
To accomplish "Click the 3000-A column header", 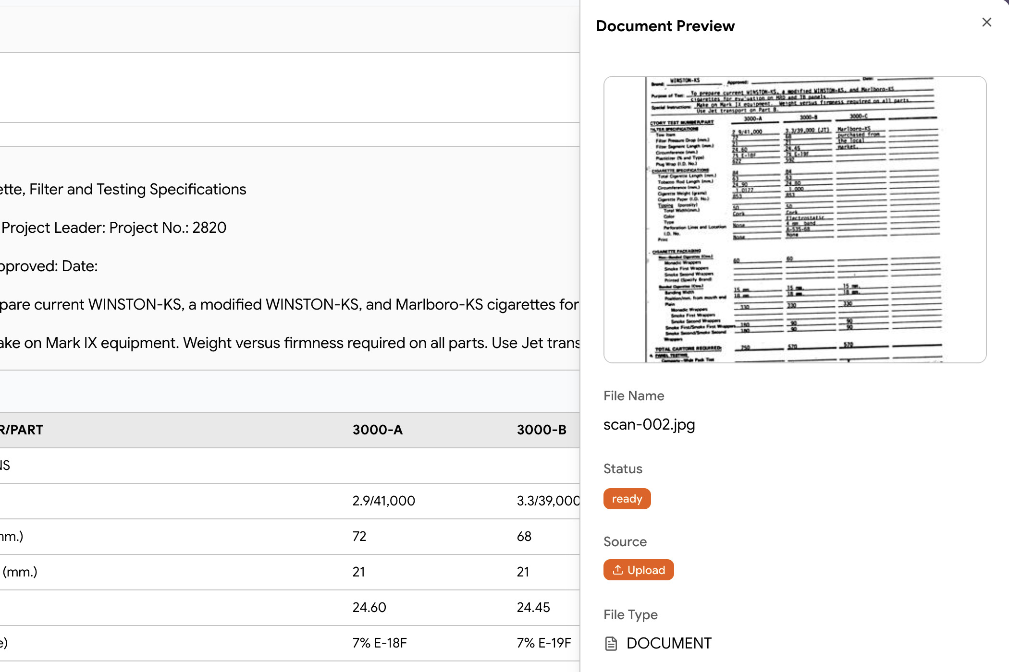I will coord(377,430).
